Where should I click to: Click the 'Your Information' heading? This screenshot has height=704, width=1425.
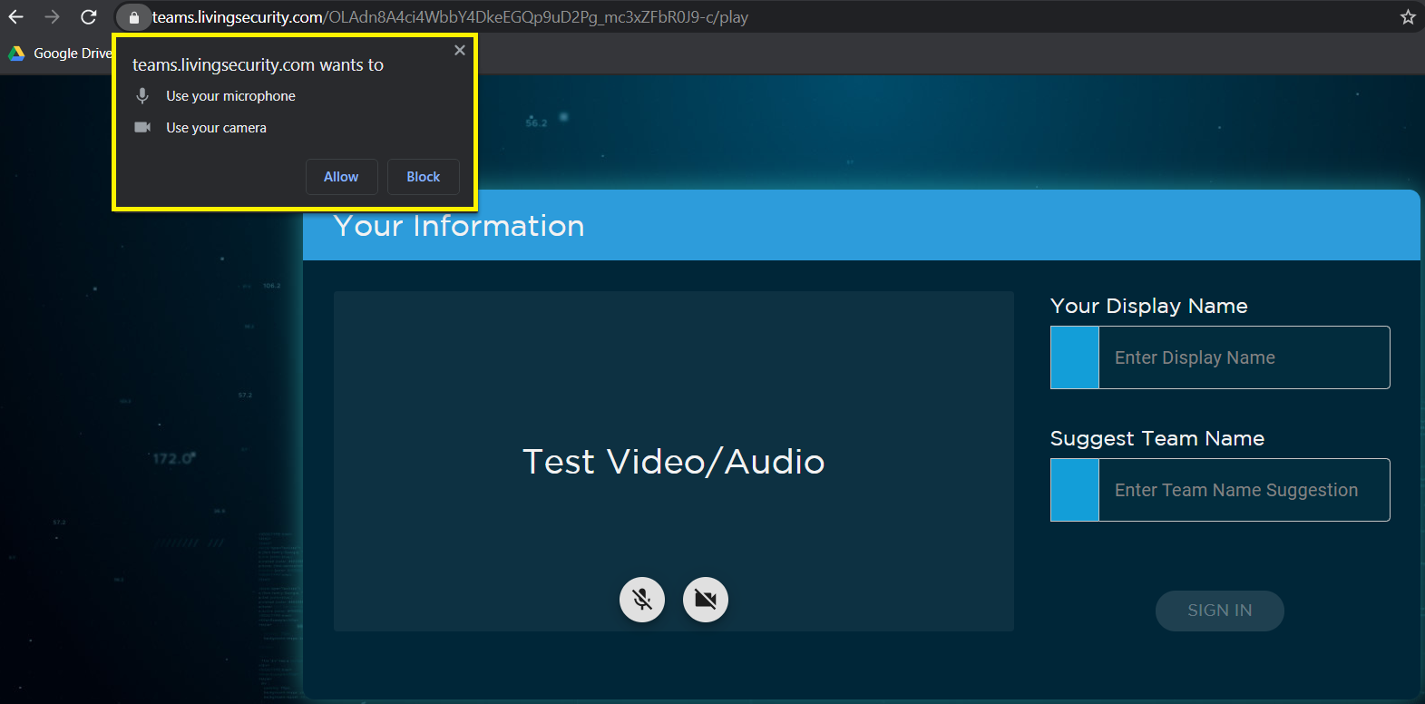[459, 226]
